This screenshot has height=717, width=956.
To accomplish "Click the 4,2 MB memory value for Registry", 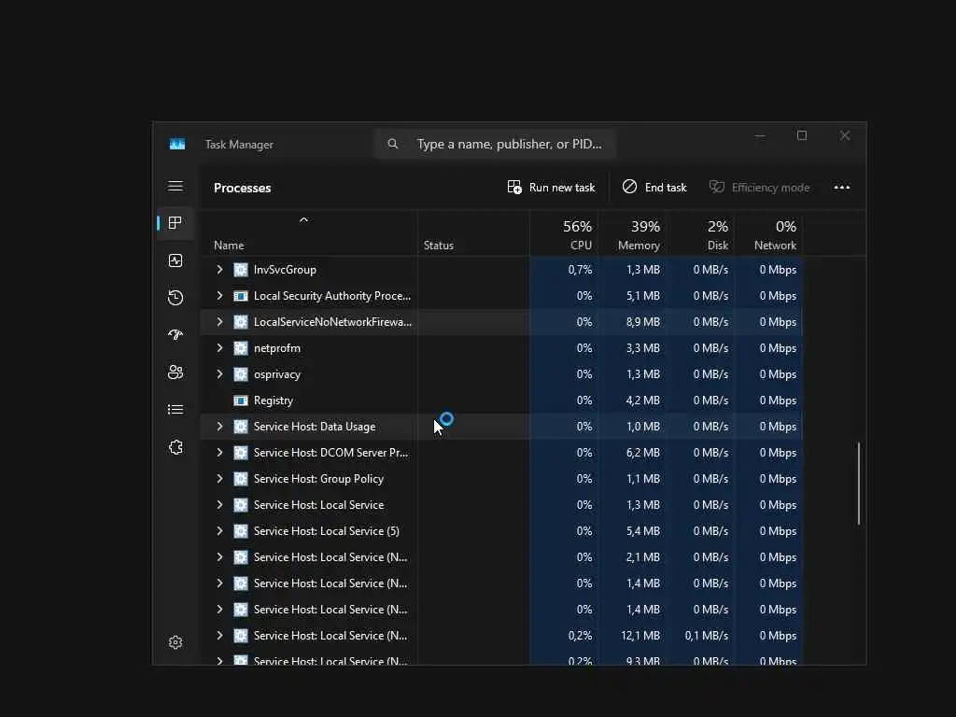I will coord(642,401).
